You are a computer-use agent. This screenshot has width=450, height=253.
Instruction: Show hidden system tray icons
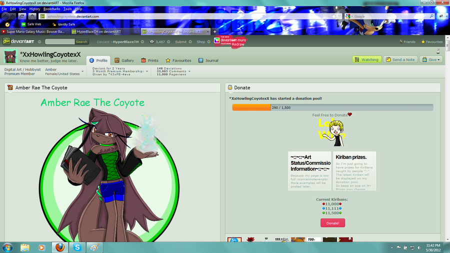(x=391, y=248)
